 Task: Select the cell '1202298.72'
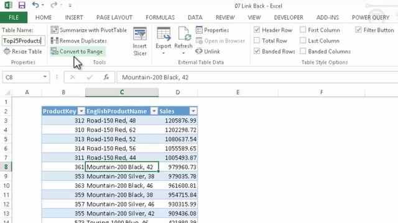click(x=178, y=130)
